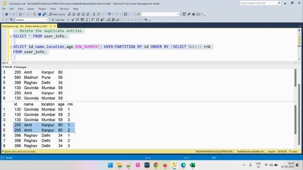This screenshot has height=170, width=303.
Task: Open the Edit menu
Action: click(12, 9)
